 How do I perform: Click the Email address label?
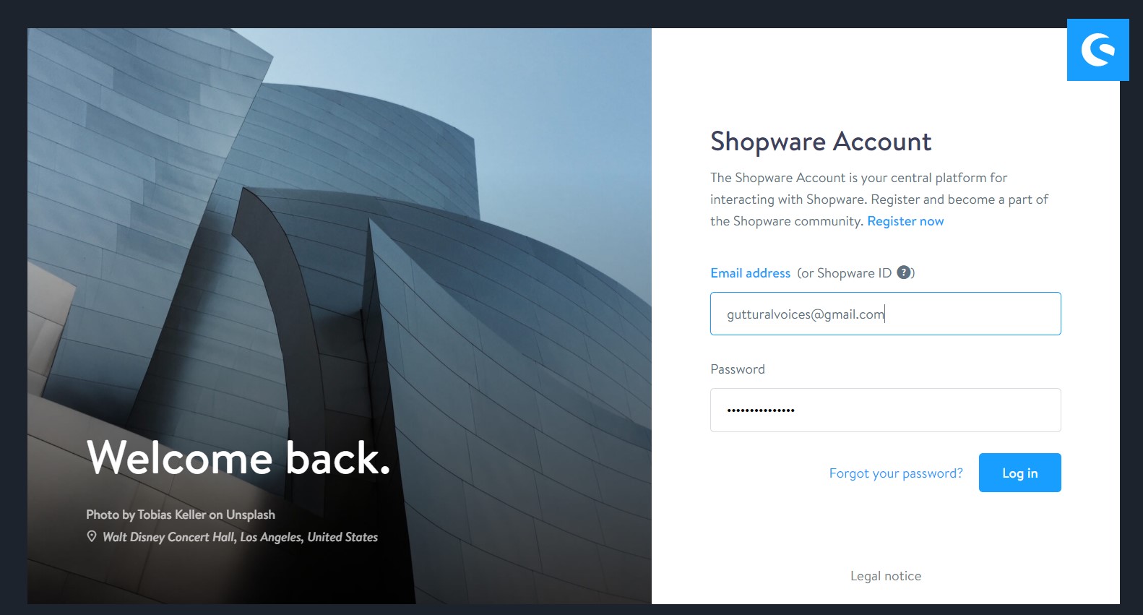click(x=750, y=273)
